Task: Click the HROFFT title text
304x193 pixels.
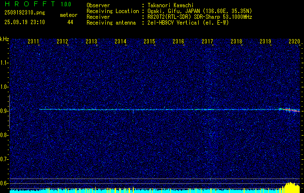Action: click(x=30, y=4)
